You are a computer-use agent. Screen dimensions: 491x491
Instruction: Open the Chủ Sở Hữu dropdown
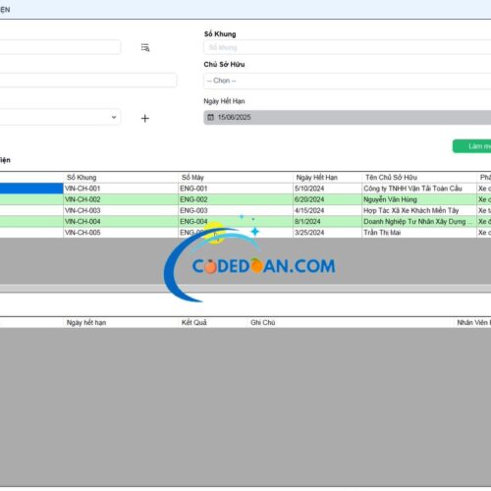click(x=348, y=81)
